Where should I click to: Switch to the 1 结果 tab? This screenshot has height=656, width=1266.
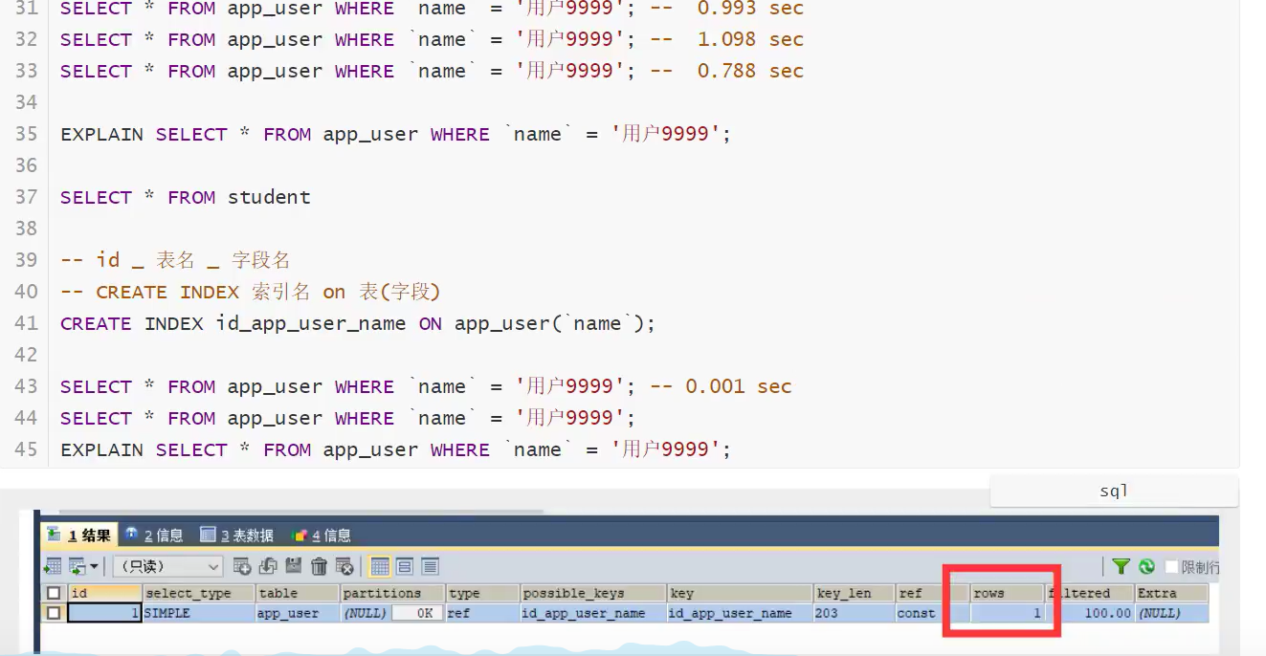pos(78,535)
